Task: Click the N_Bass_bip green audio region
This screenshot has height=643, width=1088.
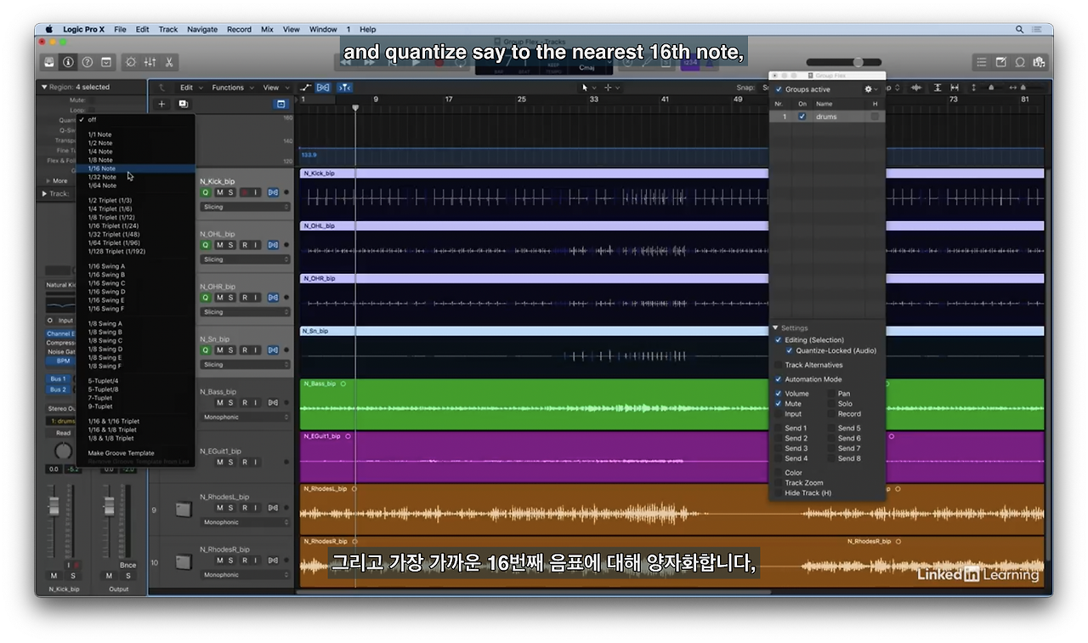Action: [671, 405]
